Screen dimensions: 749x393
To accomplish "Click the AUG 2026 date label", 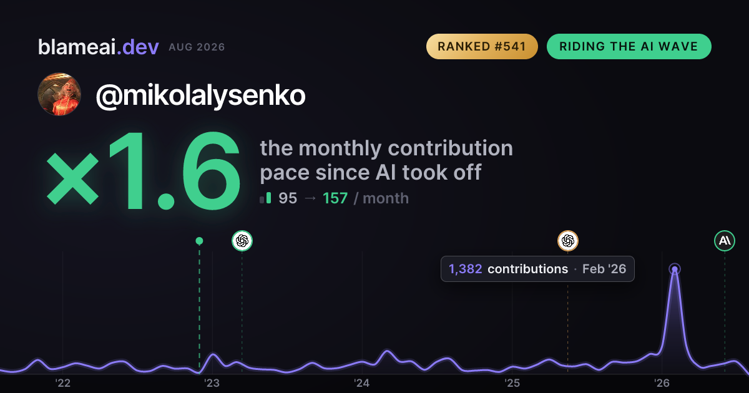I will (x=197, y=47).
